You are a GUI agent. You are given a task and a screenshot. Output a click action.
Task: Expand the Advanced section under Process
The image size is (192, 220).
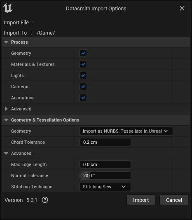coord(6,109)
